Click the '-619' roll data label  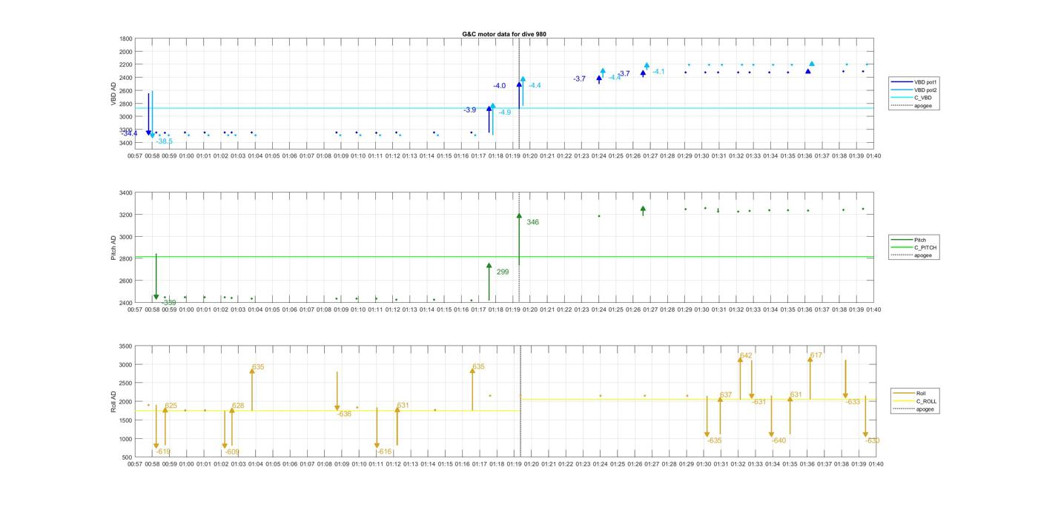click(162, 452)
